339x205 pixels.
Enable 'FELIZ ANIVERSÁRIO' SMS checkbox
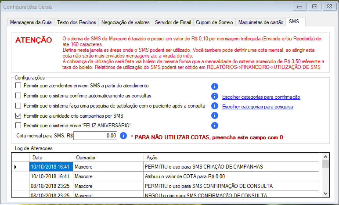(x=18, y=126)
